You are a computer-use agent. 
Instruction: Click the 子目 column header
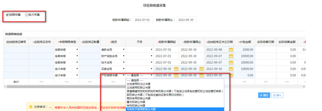pyautogui.click(x=140, y=42)
